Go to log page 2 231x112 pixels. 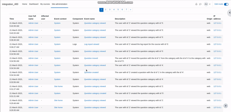pos(105,10)
